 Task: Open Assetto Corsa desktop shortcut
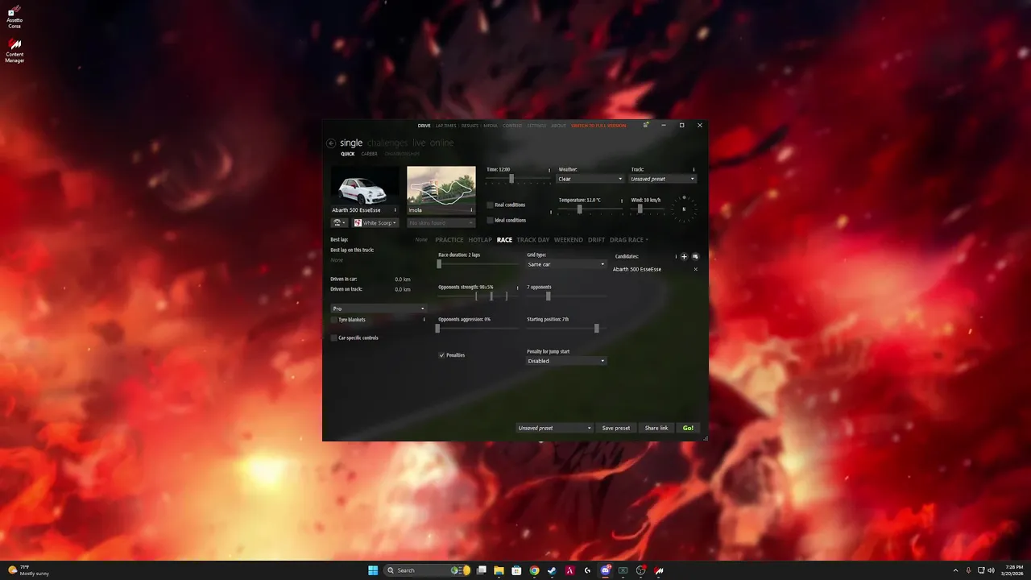pyautogui.click(x=14, y=19)
